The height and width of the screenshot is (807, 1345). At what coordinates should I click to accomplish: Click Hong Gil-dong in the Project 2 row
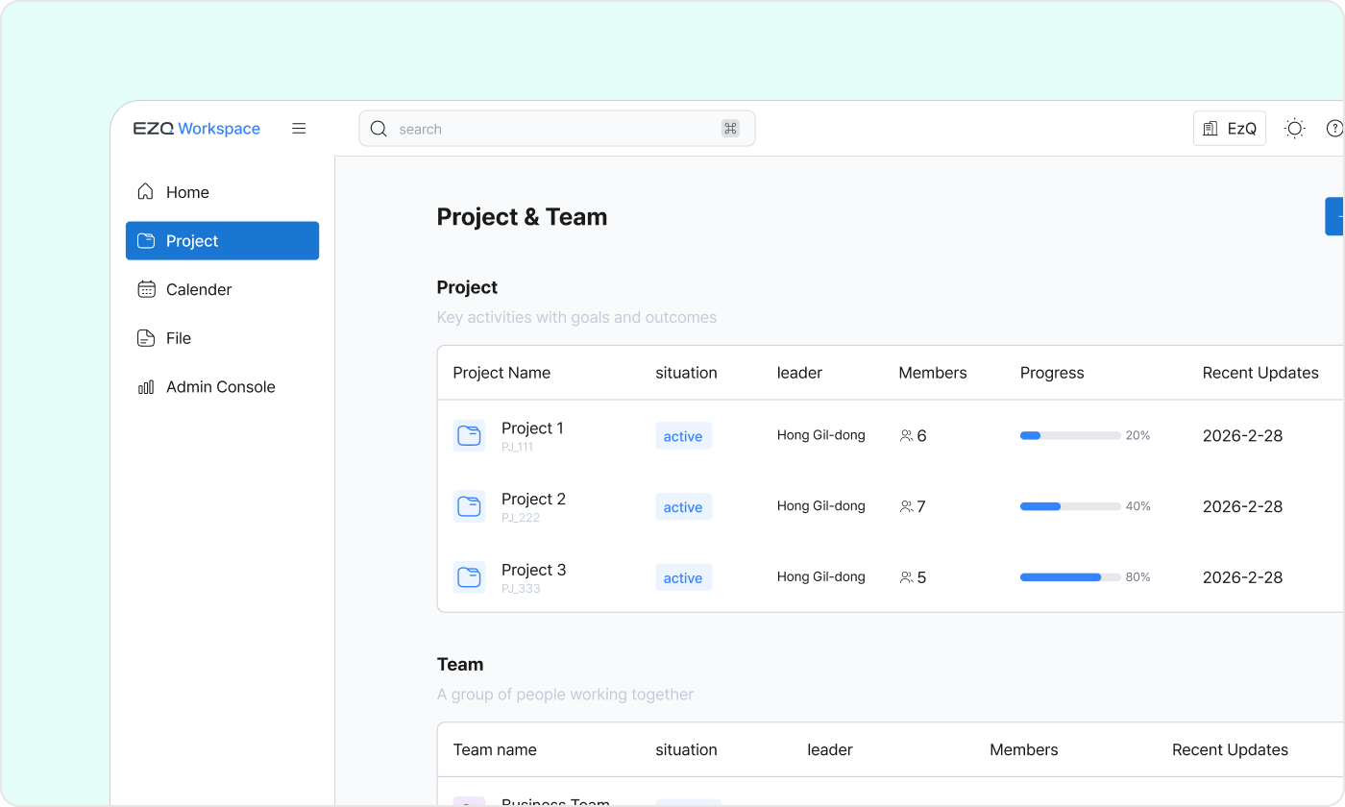821,506
